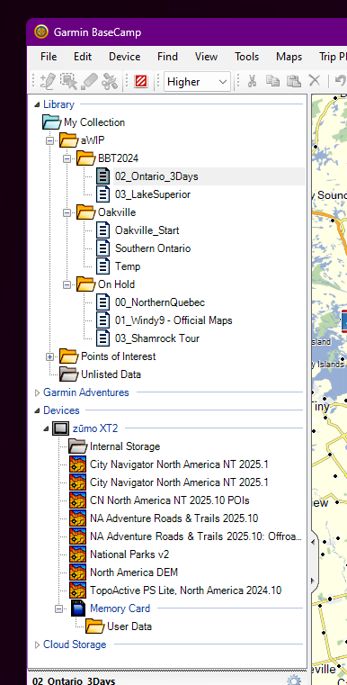Select the My Collection folder icon

52,122
